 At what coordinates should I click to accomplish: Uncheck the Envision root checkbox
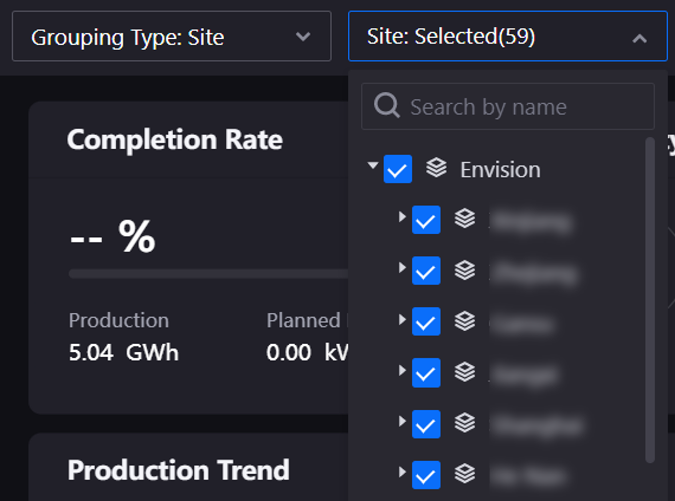pyautogui.click(x=397, y=169)
